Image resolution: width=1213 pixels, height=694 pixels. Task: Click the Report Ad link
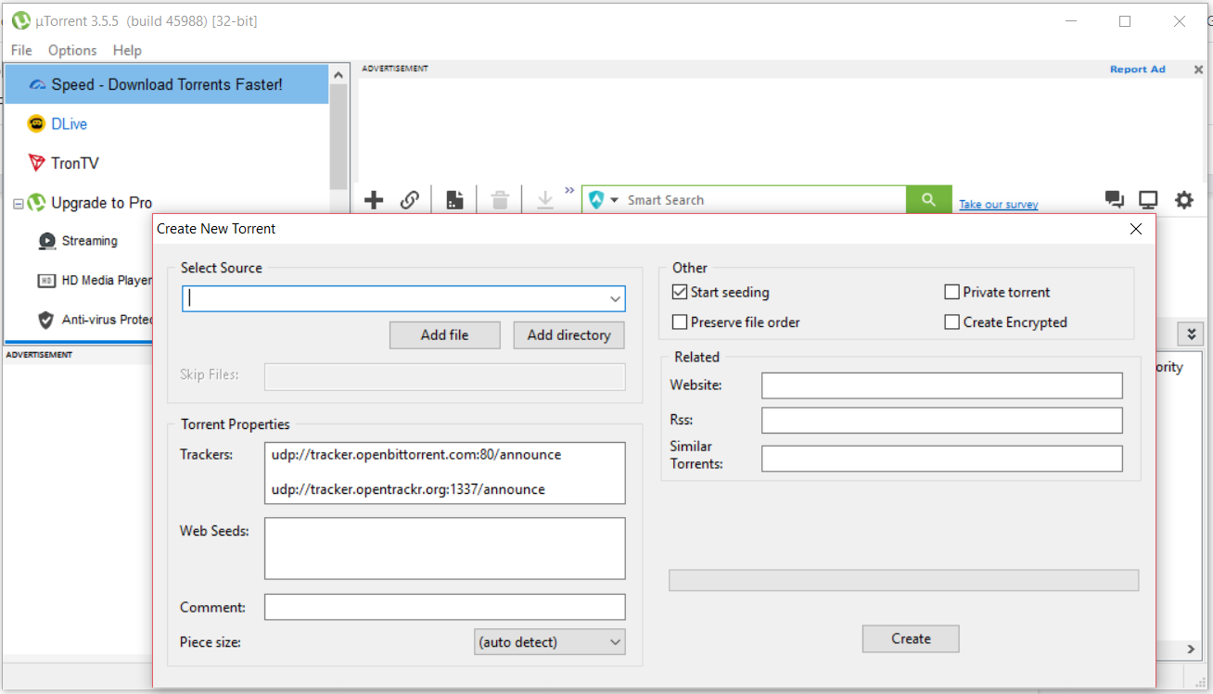tap(1138, 69)
